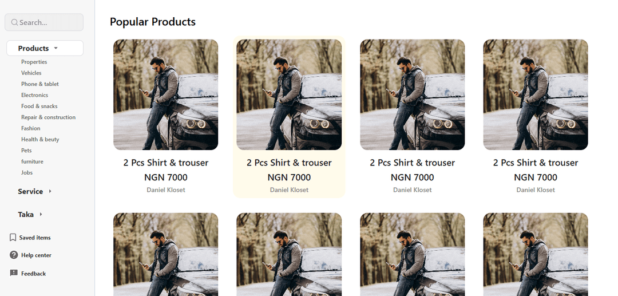Viewport: 618px width, 296px height.
Task: Go to Phone & tablet category
Action: [x=40, y=84]
